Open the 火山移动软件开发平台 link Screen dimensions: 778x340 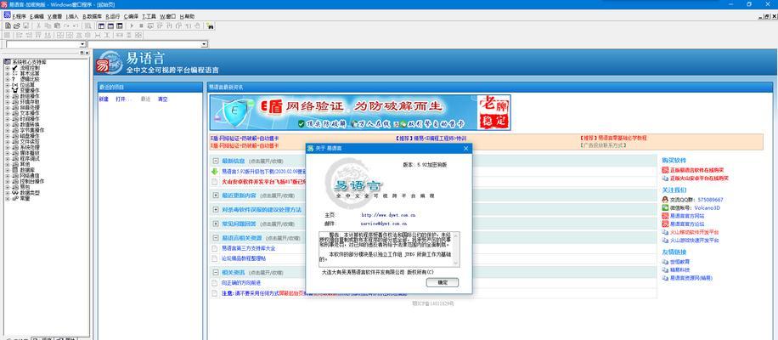tap(694, 232)
